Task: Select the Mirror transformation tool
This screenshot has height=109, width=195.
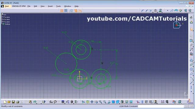Action: (x=155, y=11)
